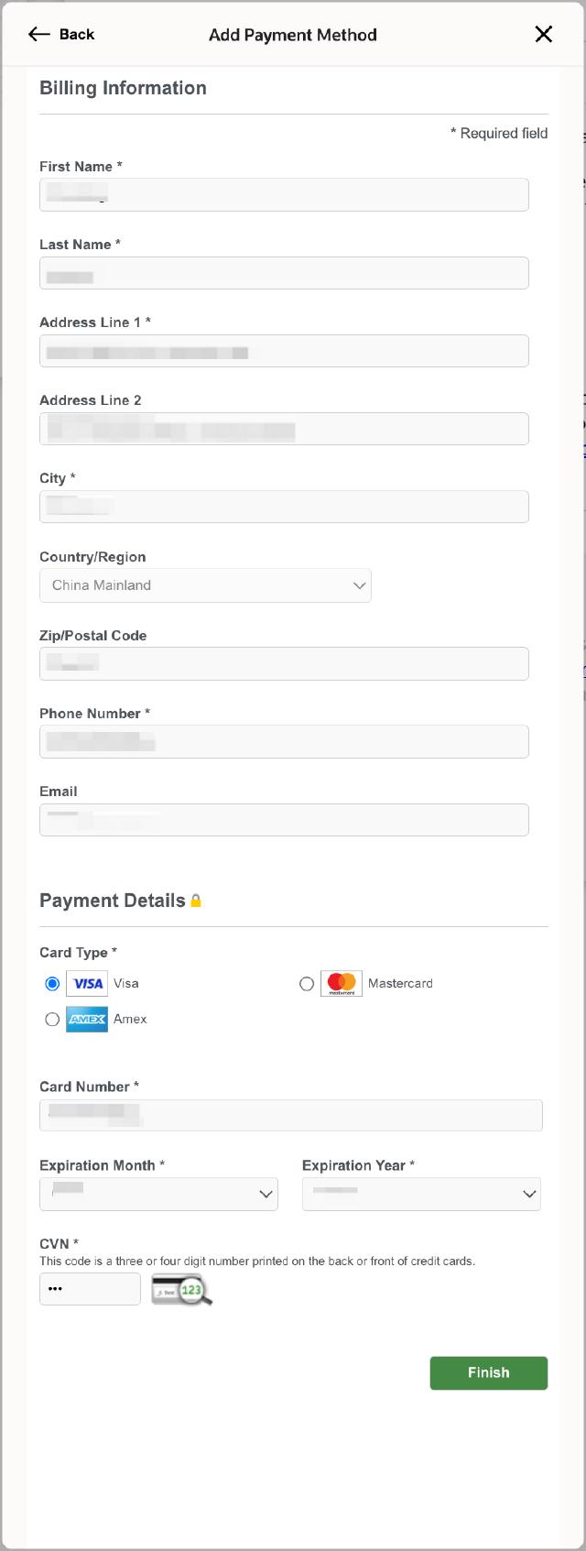Select the Mastercard payment radio button

coord(307,983)
